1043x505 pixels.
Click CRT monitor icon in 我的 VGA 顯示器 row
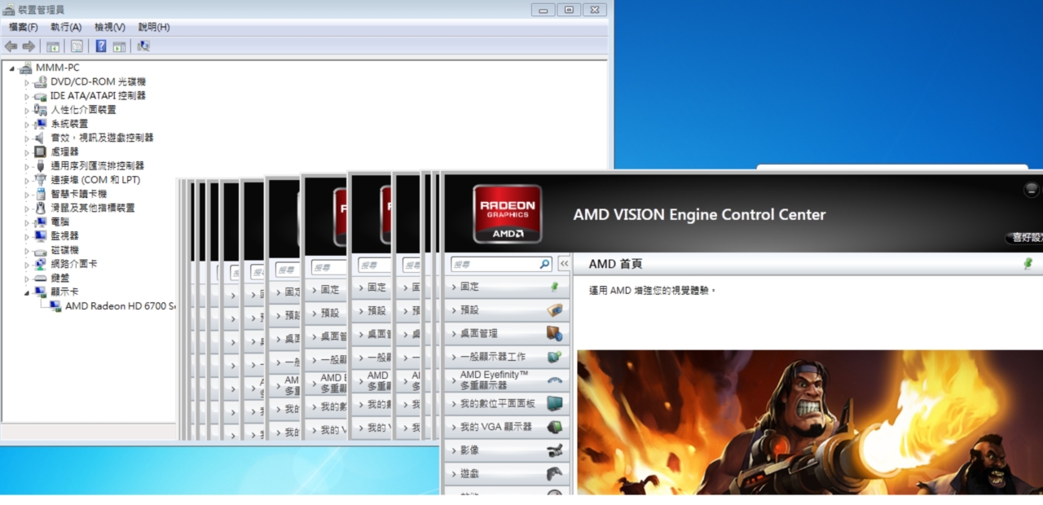tap(555, 427)
